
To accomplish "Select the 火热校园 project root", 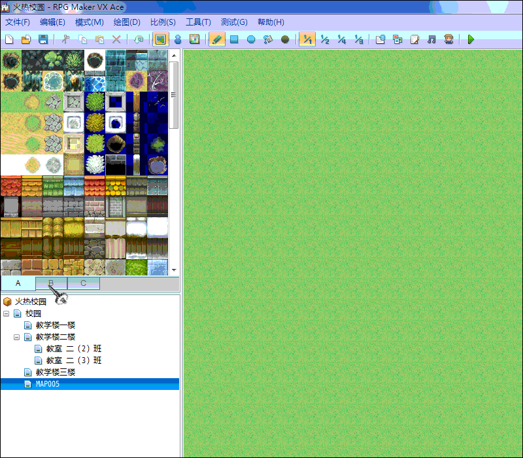I will pos(30,302).
